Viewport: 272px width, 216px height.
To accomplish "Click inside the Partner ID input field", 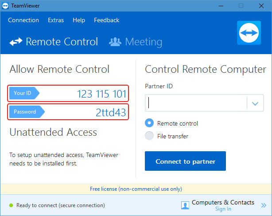I will click(196, 103).
